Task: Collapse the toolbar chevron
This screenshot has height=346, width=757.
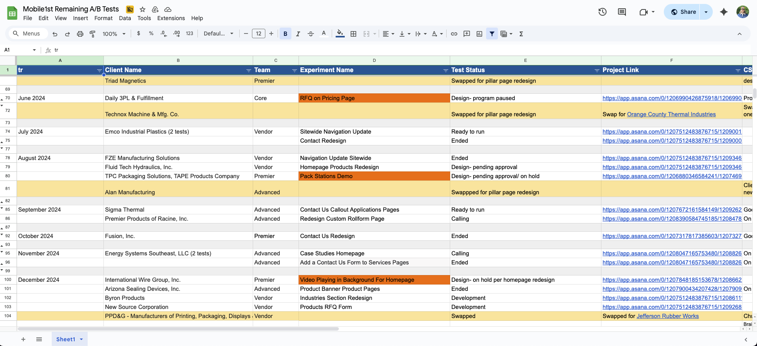Action: pos(740,34)
